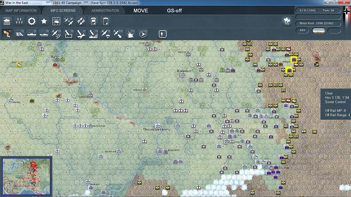This screenshot has width=351, height=197.
Task: Click the date and Turn 38 display
Action: coord(318,11)
